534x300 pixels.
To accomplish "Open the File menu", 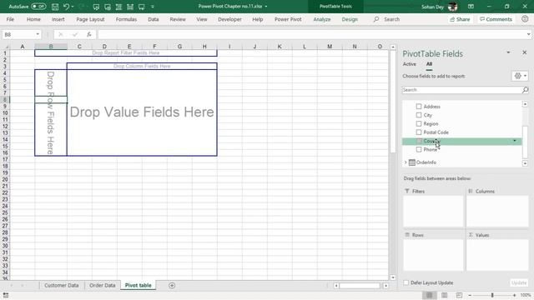I will pos(10,19).
